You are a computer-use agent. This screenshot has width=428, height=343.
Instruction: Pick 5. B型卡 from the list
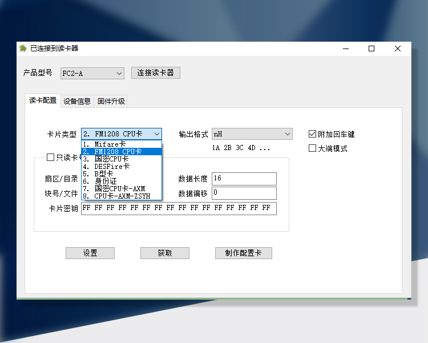pyautogui.click(x=122, y=173)
